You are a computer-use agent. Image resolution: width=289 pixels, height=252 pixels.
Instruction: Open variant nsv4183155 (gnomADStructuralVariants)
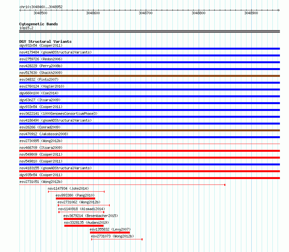[x=56, y=168]
